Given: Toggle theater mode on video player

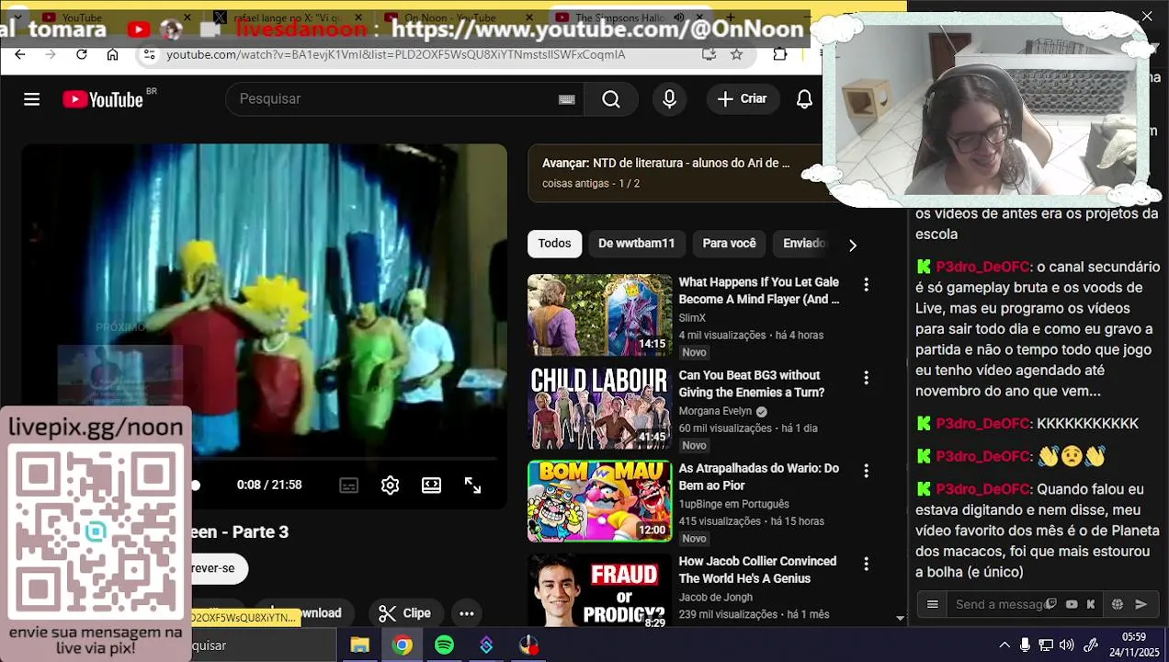Looking at the screenshot, I should 431,485.
